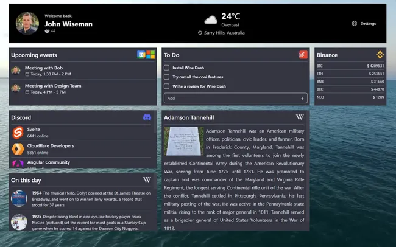
Task: Click the Tannehill gravestone image
Action: (x=183, y=141)
